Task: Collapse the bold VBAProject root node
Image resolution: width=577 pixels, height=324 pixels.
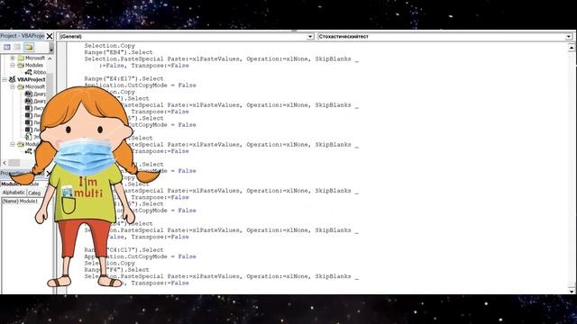Action: pyautogui.click(x=5, y=79)
